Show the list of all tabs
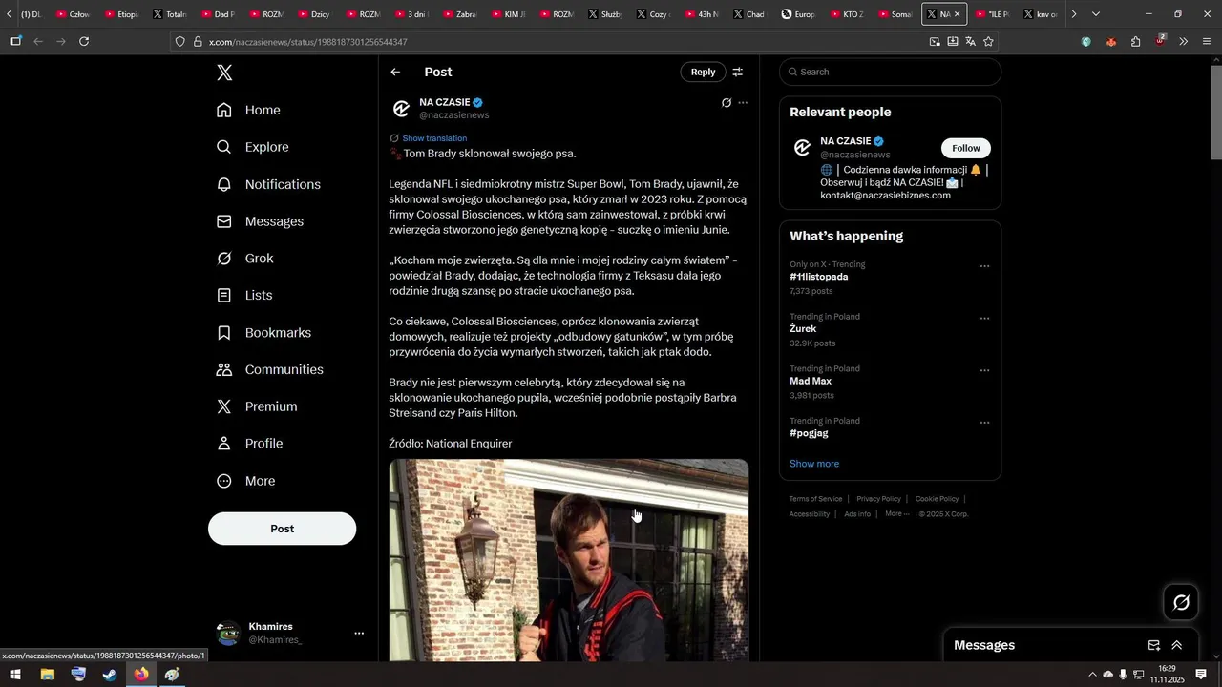 click(1095, 14)
